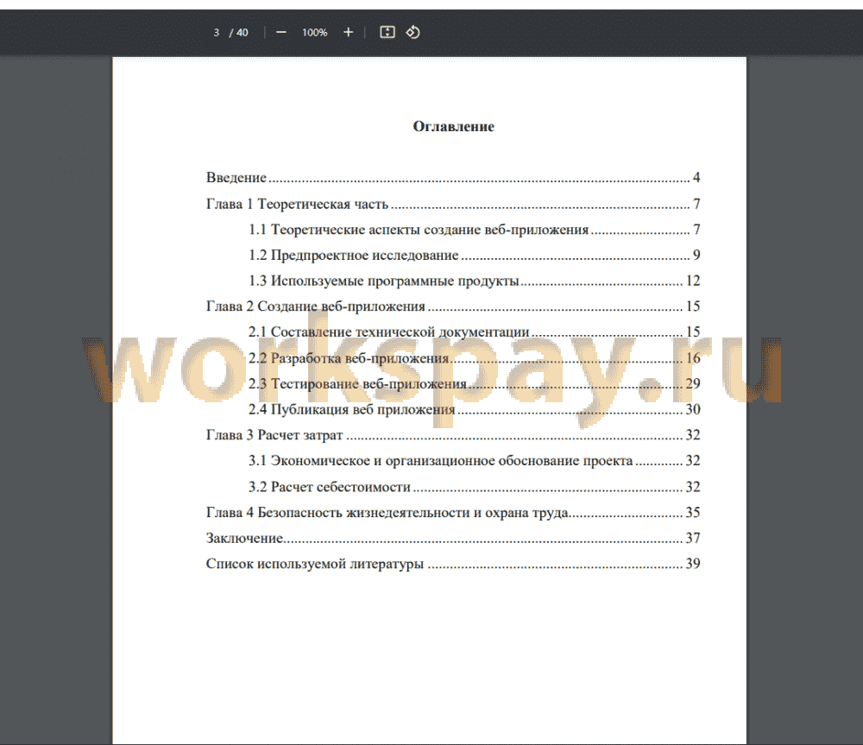The image size is (863, 745).
Task: Open 2.1 Составление технической документации
Action: (475, 332)
